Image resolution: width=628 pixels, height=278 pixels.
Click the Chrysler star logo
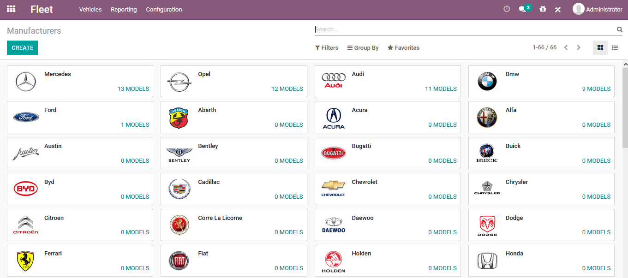point(487,188)
